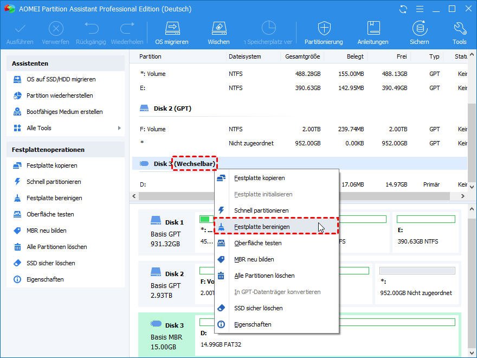Click the Wiederholen redo arrow
Screen dimensions: 477x358
point(127,28)
